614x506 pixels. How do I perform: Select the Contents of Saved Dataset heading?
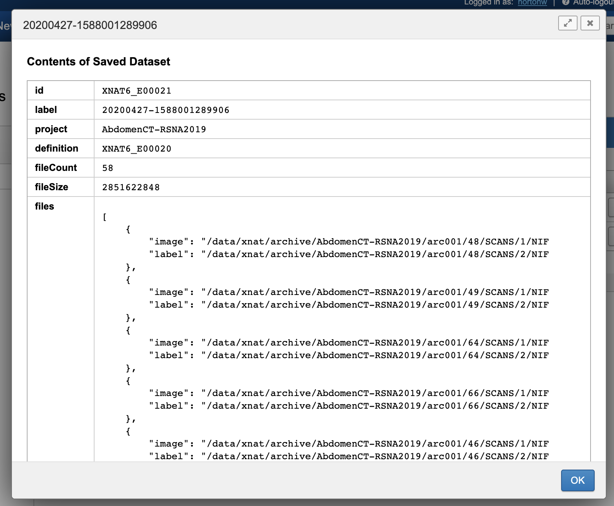click(x=98, y=62)
